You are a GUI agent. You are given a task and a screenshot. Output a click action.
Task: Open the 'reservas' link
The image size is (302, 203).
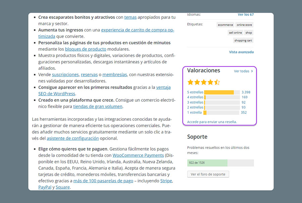click(89, 74)
